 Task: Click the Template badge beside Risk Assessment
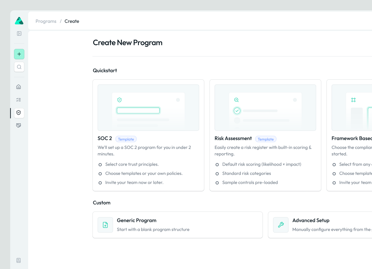(266, 139)
